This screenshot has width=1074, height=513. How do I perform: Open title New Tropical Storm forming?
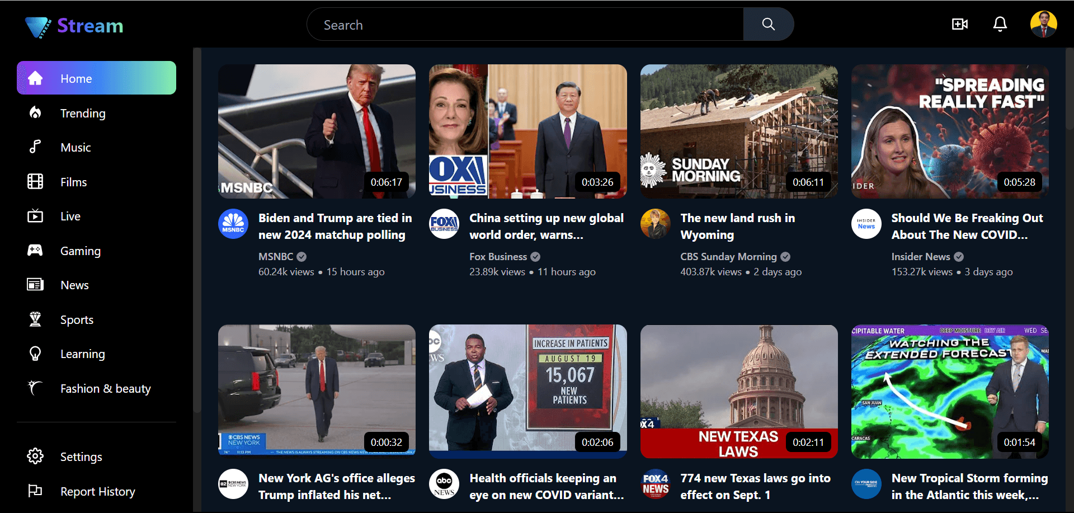pos(969,487)
